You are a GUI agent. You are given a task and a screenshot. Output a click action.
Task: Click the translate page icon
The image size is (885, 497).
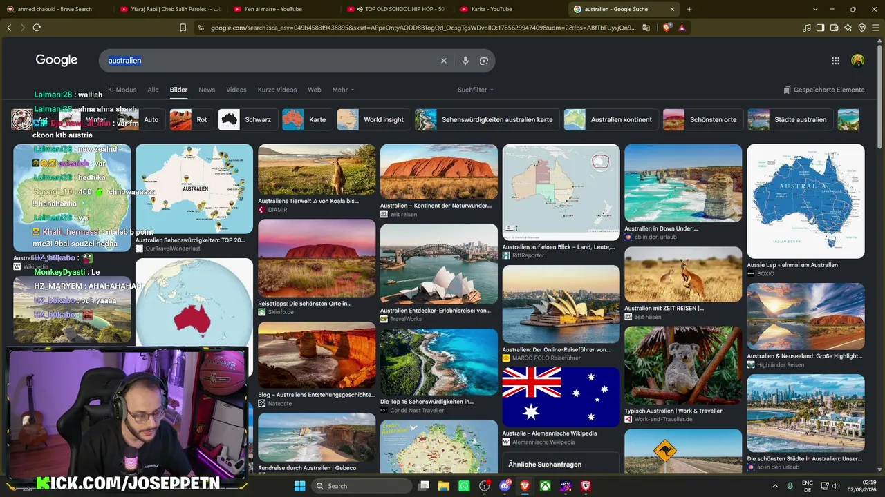(646, 28)
